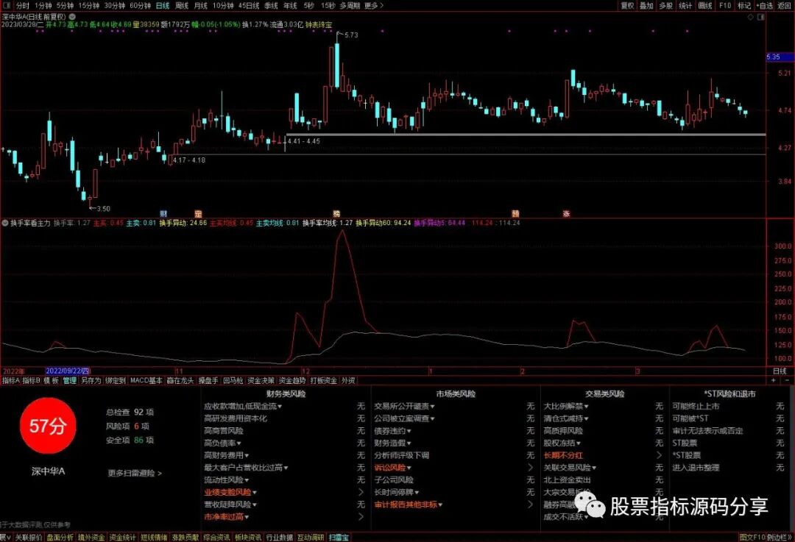Click 更多扫雷避险 link
Screen dimensions: 795x542
pos(135,473)
